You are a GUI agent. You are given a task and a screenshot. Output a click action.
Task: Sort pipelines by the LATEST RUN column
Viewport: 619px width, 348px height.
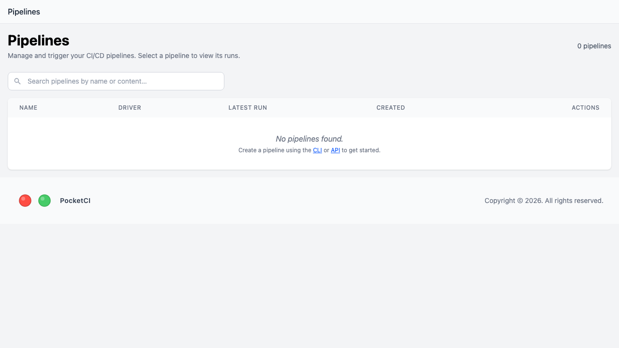pos(248,107)
